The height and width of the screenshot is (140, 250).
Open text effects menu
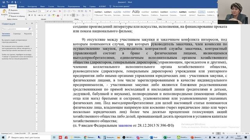pos(49,15)
